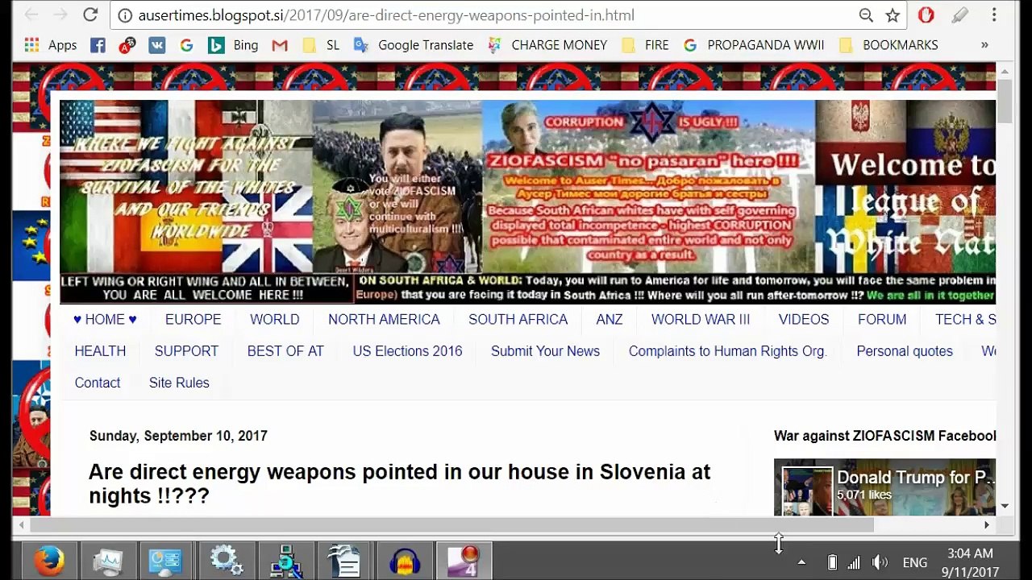Open the red A bookmark icon

tap(127, 45)
